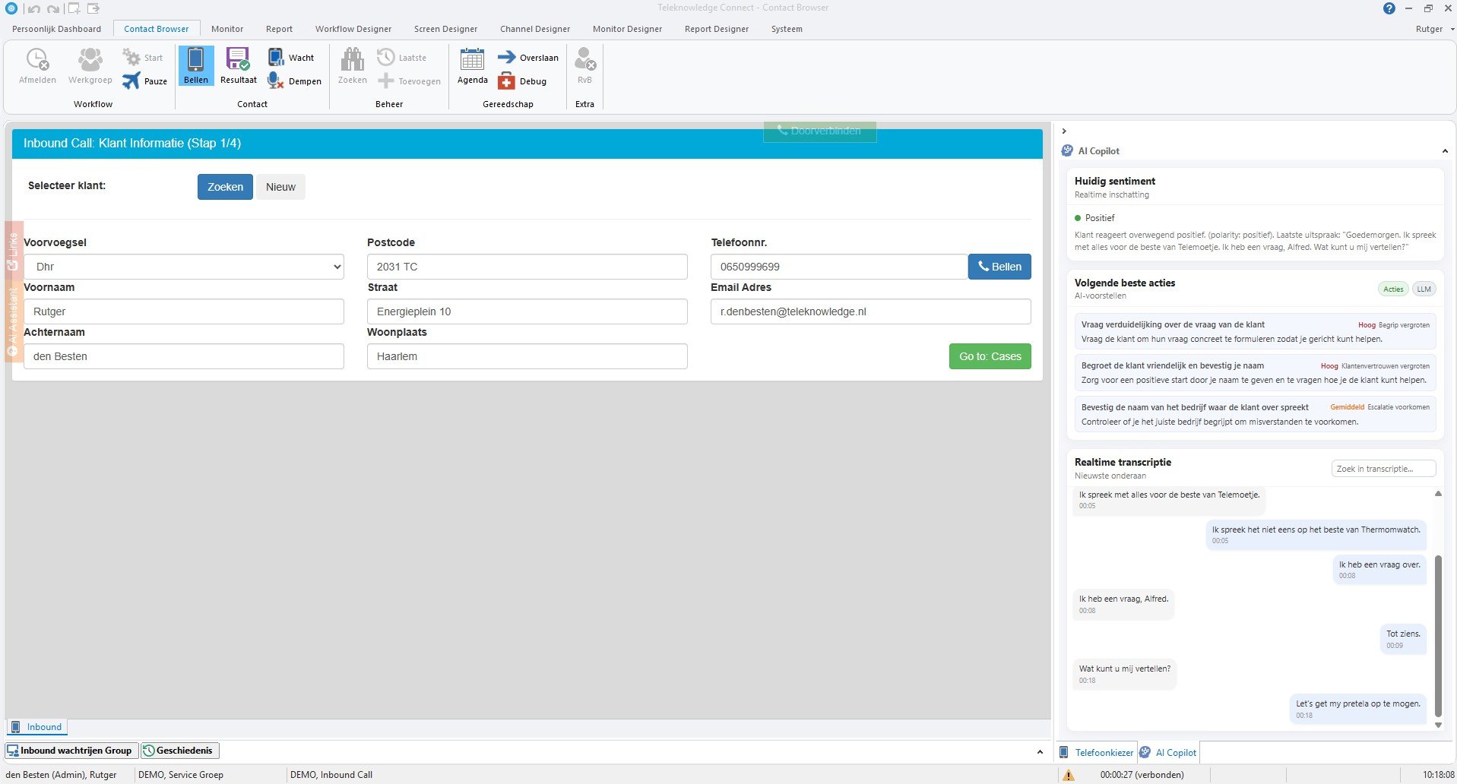Click the Email Adres input field
1457x784 pixels.
(871, 311)
